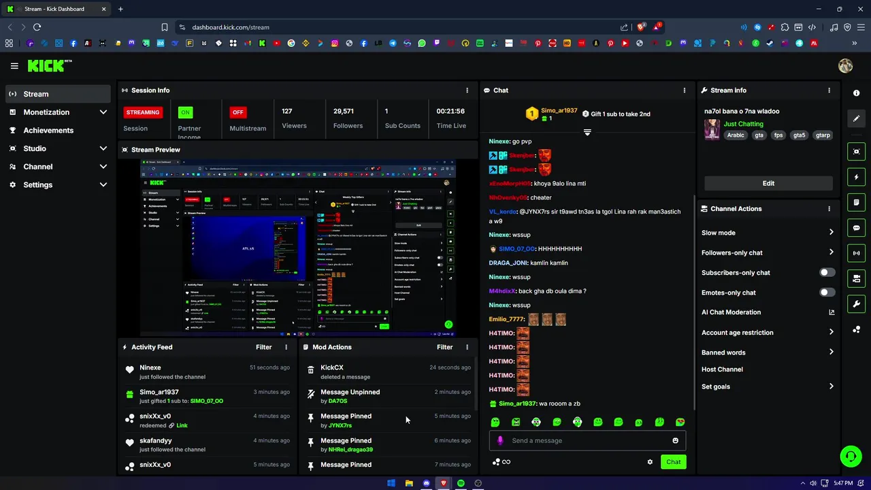Click the info circle icon in right sidebar
The height and width of the screenshot is (490, 871).
coord(856,93)
